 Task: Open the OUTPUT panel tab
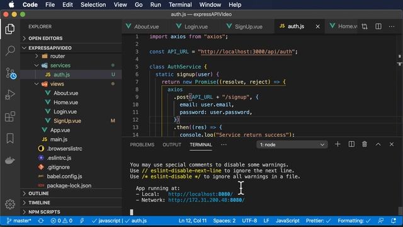click(172, 144)
